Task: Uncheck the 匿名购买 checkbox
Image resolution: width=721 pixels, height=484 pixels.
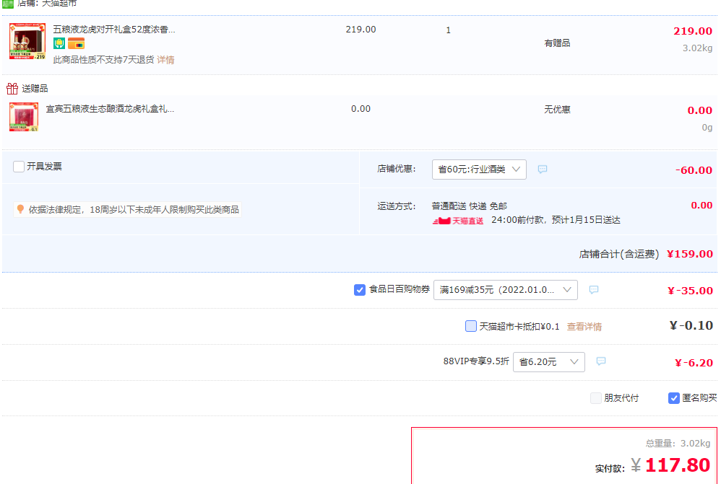Action: (673, 397)
